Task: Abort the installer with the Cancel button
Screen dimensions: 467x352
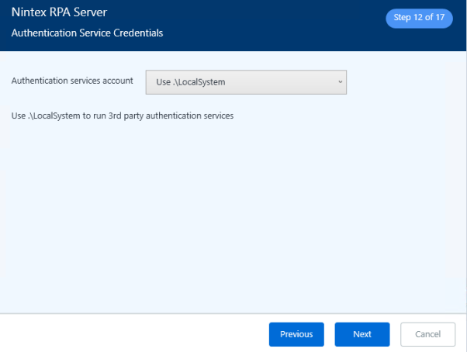Action: 427,334
